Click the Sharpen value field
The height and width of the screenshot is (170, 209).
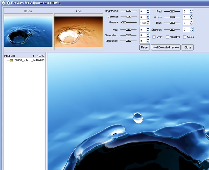(186, 30)
